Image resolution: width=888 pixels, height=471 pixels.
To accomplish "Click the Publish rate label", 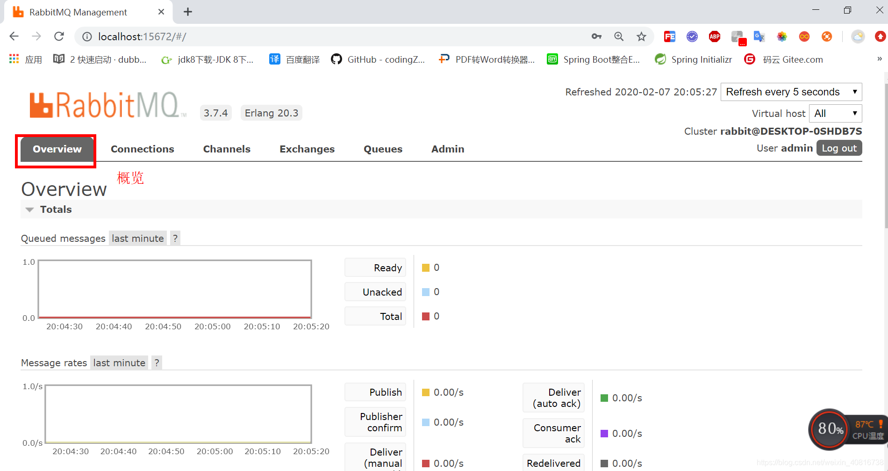I will [x=375, y=392].
